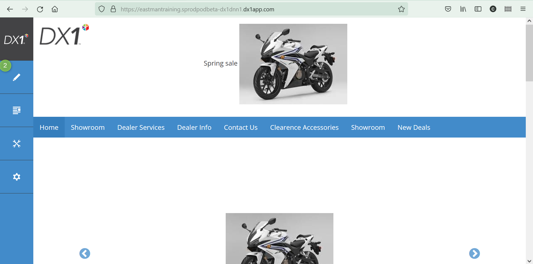This screenshot has width=533, height=264.
Task: Select the Home nav tab
Action: 49,127
